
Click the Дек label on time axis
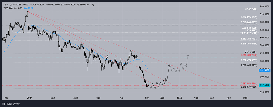pyautogui.click(x=162, y=98)
